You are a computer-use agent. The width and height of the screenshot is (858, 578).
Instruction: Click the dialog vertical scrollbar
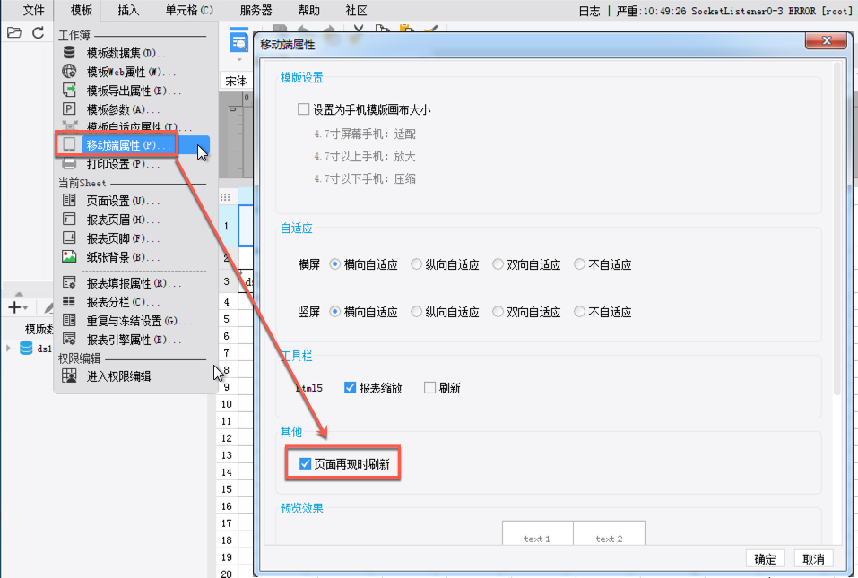point(836,229)
